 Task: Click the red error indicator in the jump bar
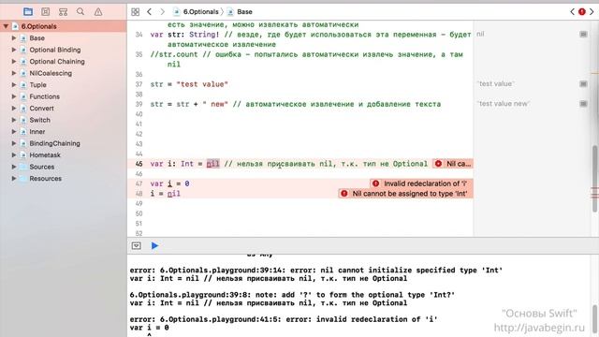coord(582,12)
